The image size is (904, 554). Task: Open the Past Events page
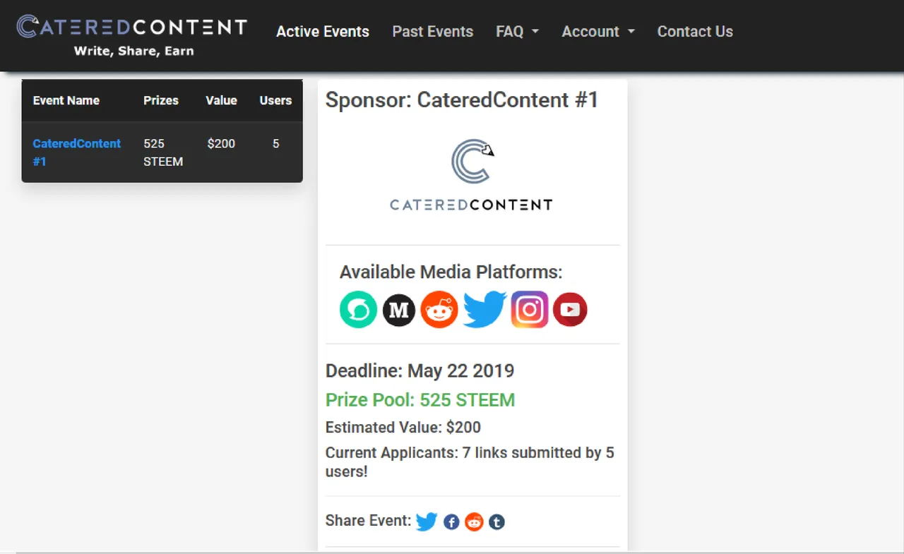(x=433, y=32)
